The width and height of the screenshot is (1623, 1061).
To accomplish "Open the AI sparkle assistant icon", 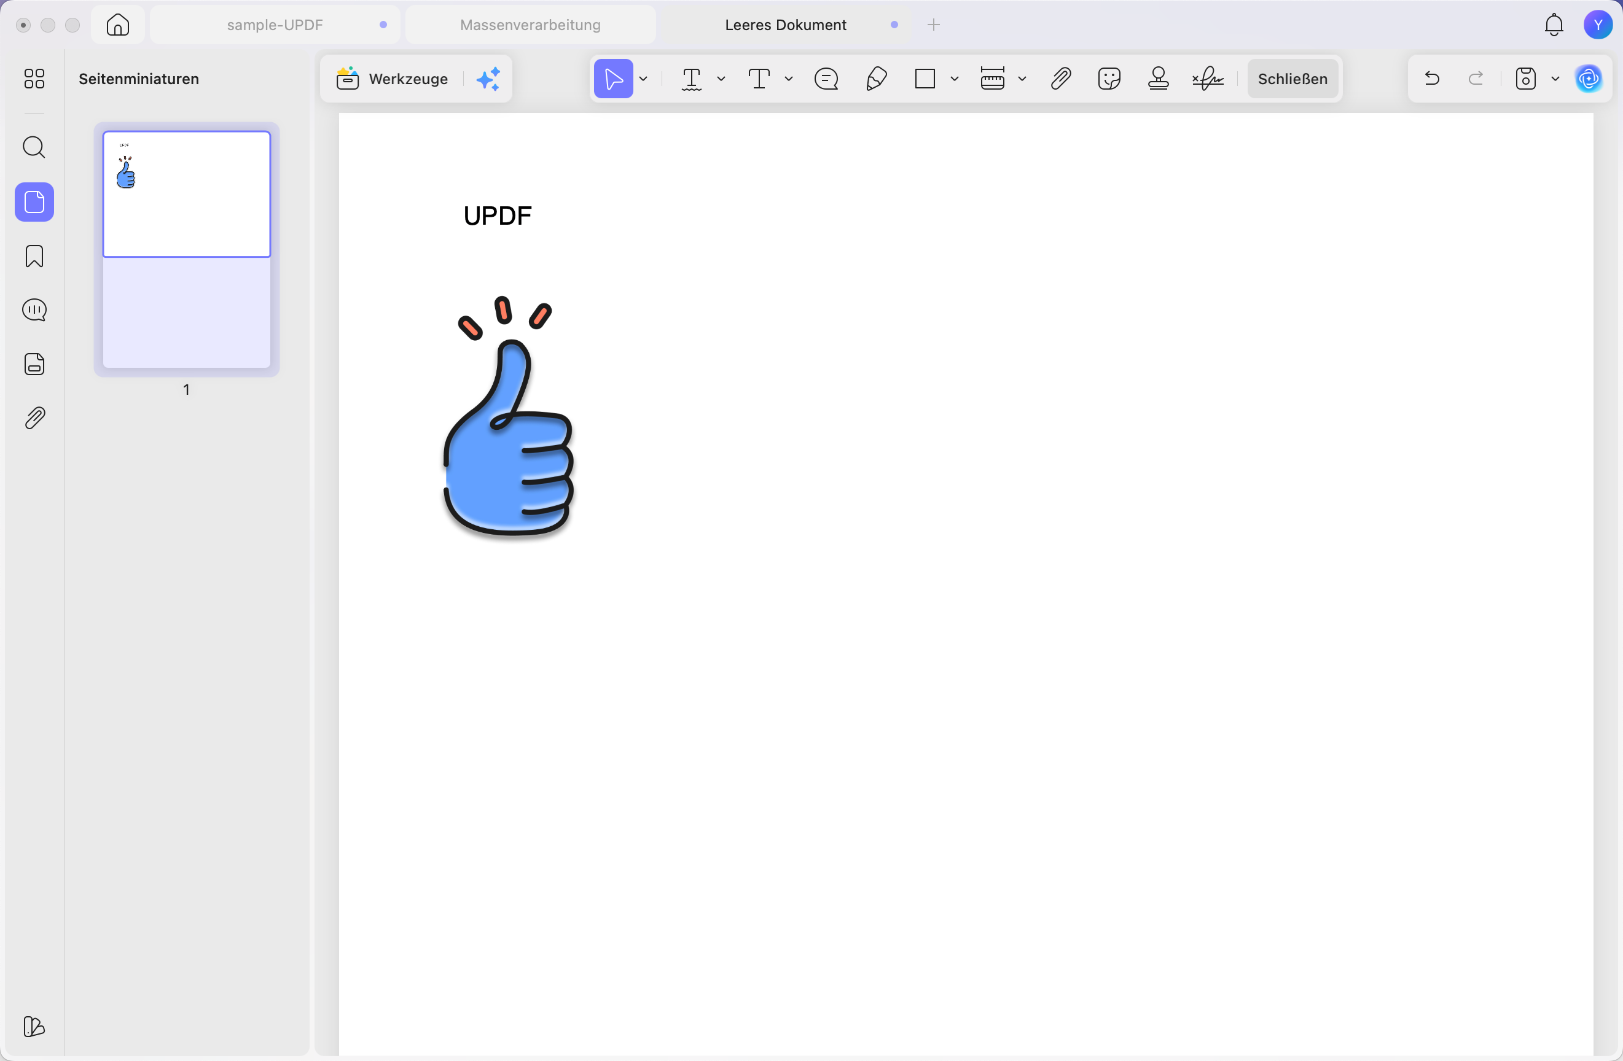I will (488, 79).
